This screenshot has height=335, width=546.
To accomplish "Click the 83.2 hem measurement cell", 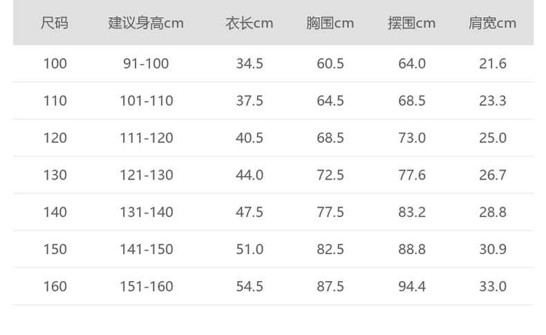I will pos(412,212).
